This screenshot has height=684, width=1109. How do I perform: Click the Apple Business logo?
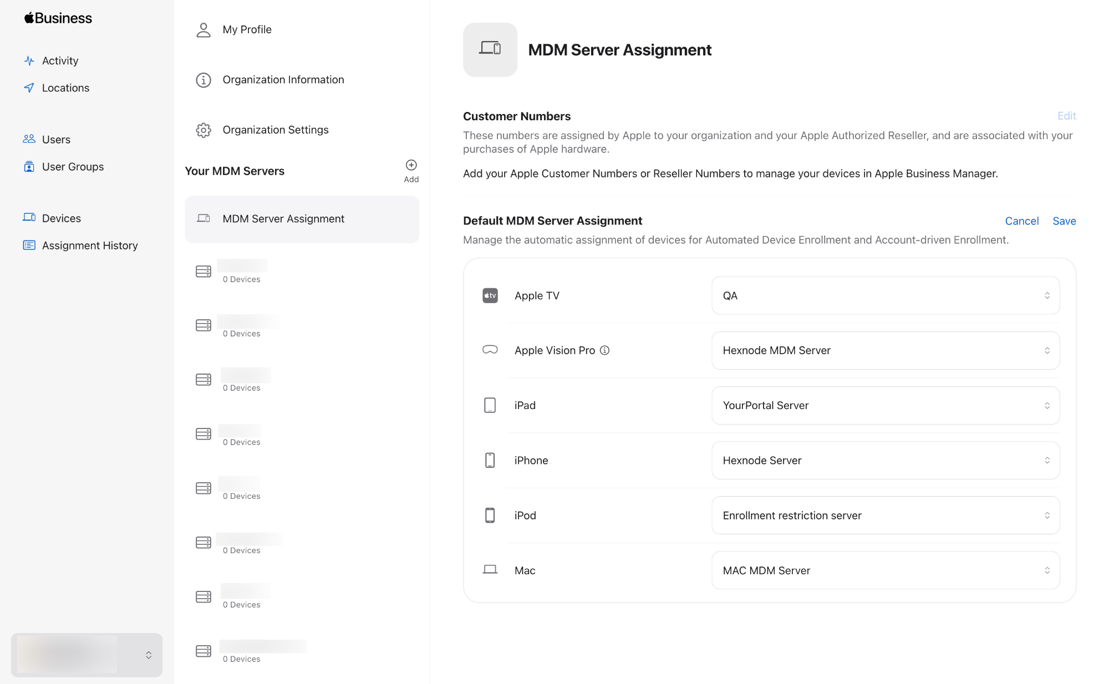pos(58,18)
